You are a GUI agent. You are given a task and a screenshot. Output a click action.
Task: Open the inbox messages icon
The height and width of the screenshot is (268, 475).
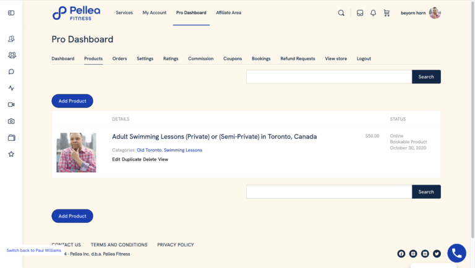pos(360,13)
